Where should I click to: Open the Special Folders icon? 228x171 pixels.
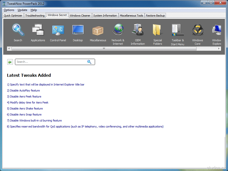157,30
